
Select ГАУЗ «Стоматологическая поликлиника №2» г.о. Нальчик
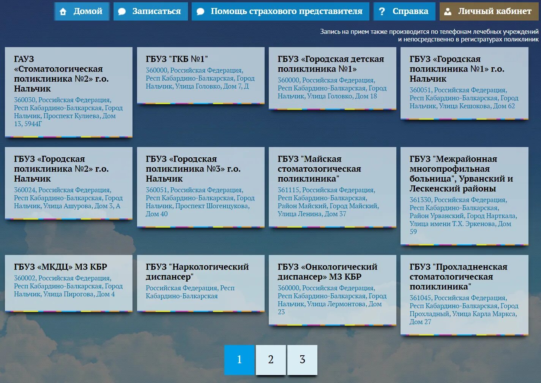(x=69, y=92)
